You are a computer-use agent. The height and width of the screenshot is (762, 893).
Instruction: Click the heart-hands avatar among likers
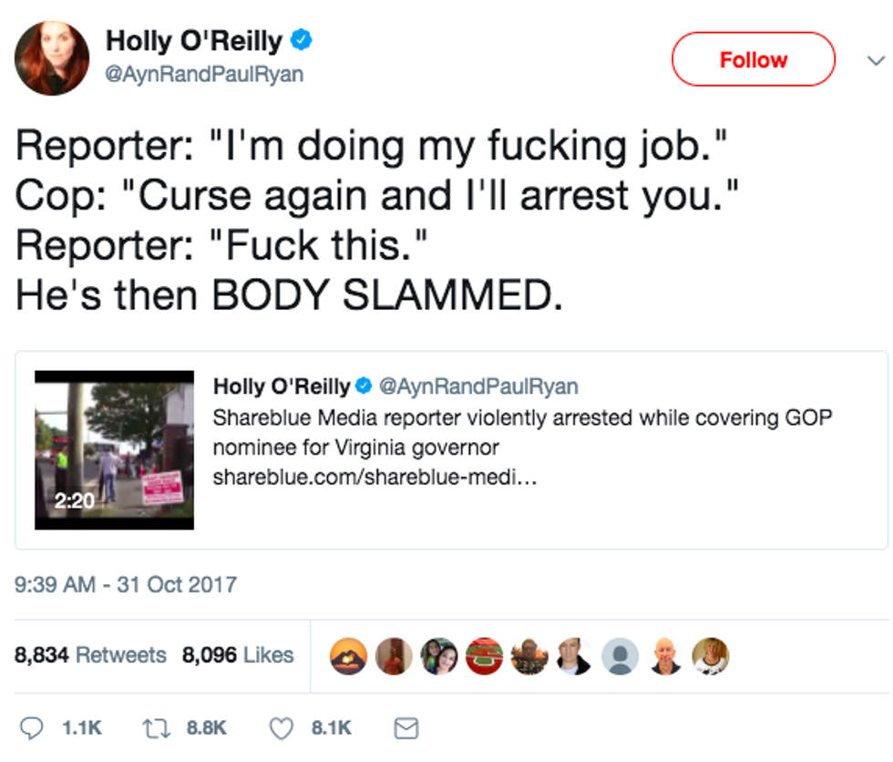(348, 656)
